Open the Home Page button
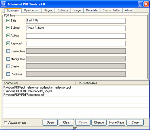 (116, 122)
